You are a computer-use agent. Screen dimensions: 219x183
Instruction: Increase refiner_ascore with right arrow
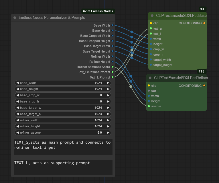pyautogui.click(x=108, y=132)
